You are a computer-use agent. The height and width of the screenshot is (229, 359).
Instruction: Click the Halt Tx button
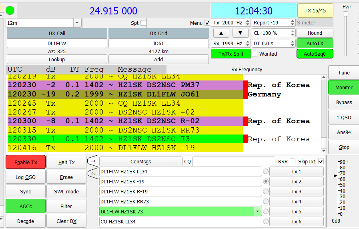[x=66, y=162]
